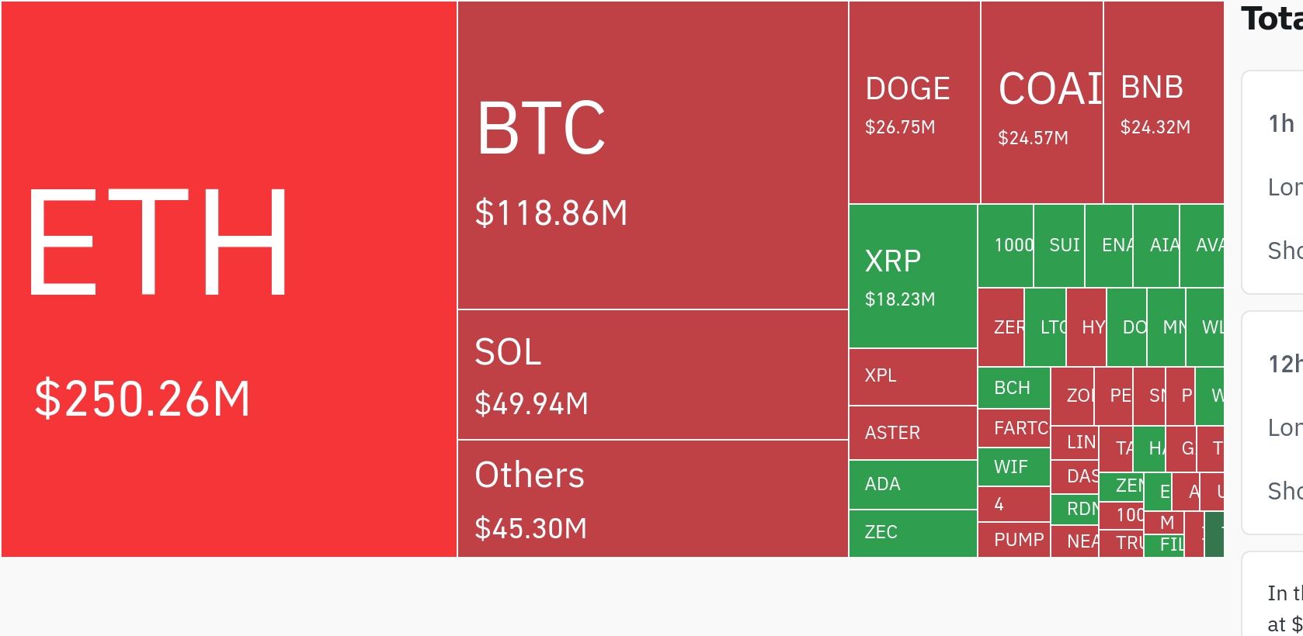Screen dimensions: 1303x636
Task: Open the ZEC tile
Action: (x=912, y=533)
